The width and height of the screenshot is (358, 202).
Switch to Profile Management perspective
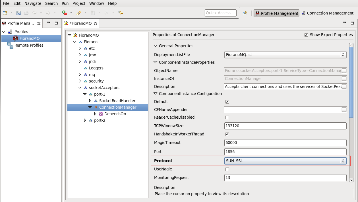point(276,13)
